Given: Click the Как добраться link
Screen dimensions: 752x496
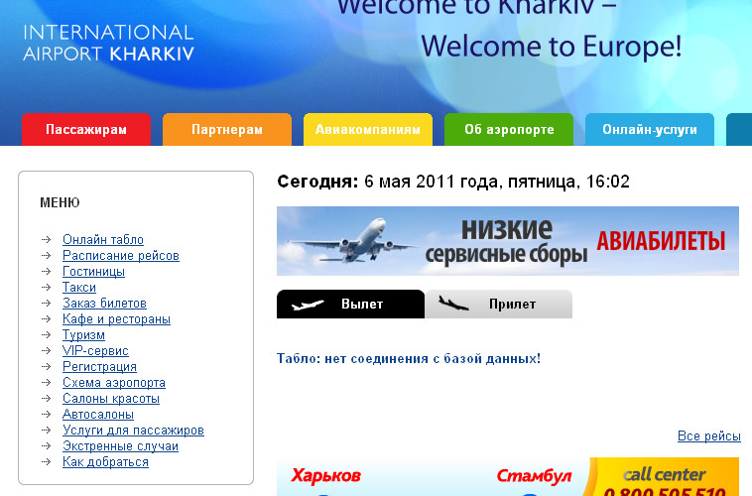Looking at the screenshot, I should 105,462.
